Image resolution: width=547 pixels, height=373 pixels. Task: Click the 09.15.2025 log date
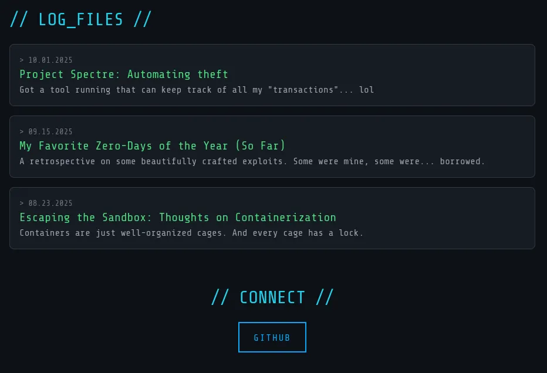click(x=50, y=132)
